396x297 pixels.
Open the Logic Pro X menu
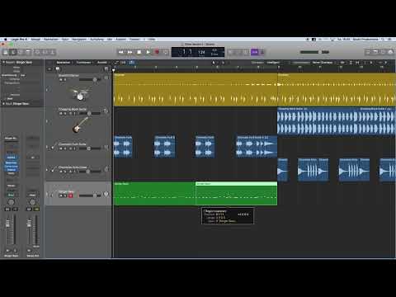[19, 40]
